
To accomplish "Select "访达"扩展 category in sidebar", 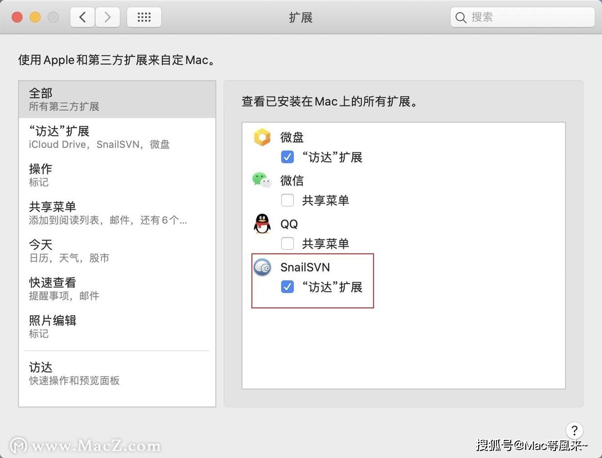I will click(117, 137).
